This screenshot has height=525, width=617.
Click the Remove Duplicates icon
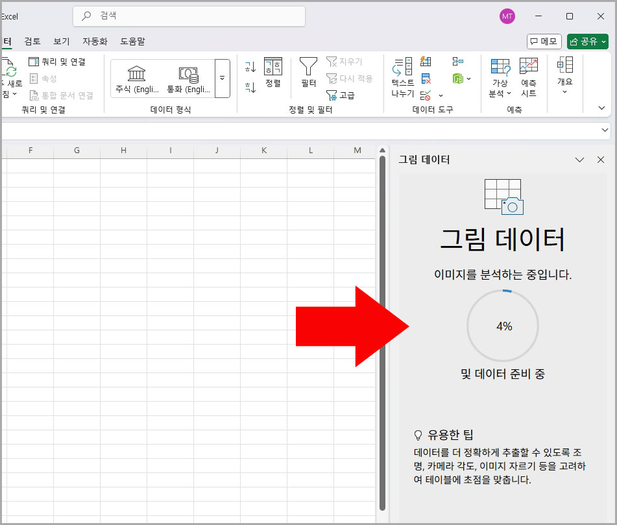(426, 79)
